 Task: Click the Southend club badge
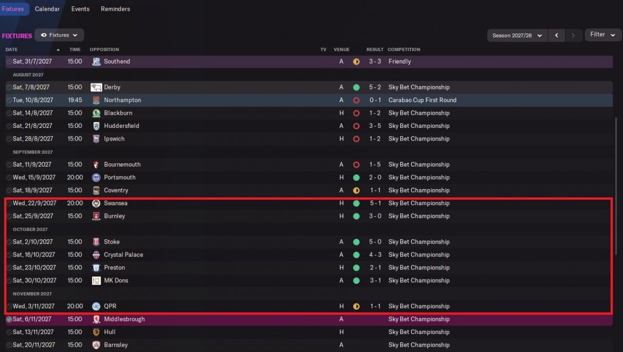point(96,62)
